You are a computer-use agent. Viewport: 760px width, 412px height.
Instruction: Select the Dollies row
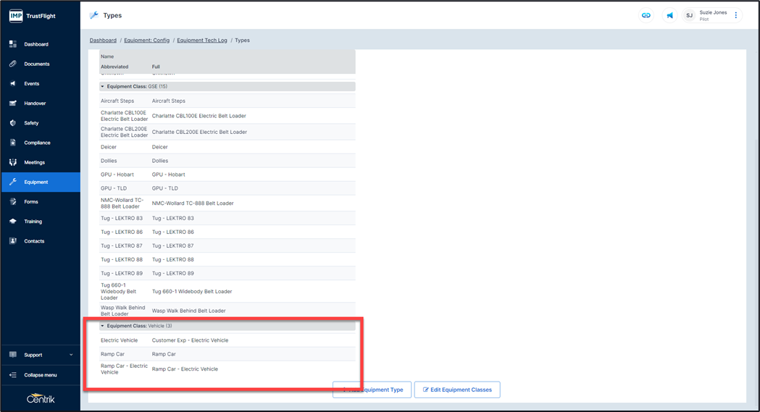(227, 161)
